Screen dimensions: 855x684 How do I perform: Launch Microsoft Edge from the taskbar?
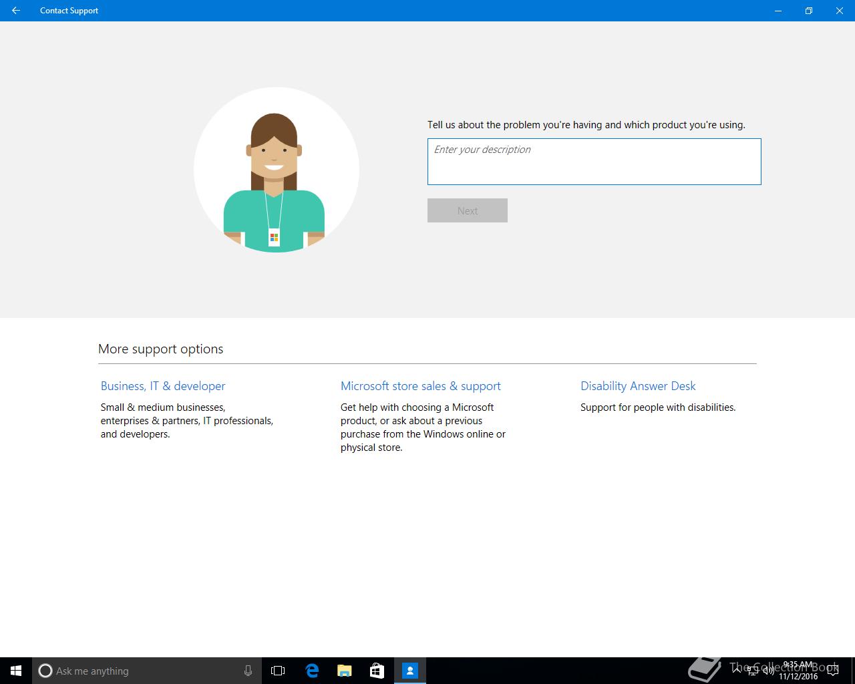pyautogui.click(x=311, y=671)
